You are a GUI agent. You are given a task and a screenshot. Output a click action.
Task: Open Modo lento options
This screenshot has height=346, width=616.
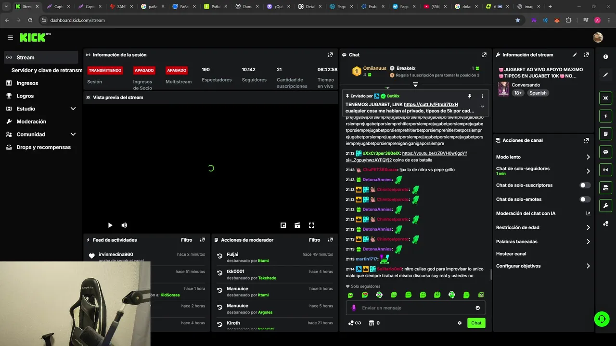[x=542, y=157]
